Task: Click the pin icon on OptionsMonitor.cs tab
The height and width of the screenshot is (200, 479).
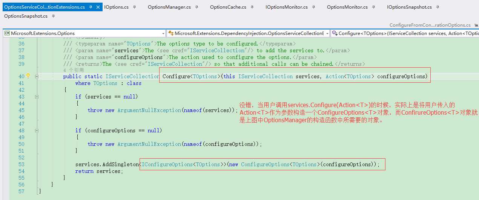Action: (x=374, y=7)
